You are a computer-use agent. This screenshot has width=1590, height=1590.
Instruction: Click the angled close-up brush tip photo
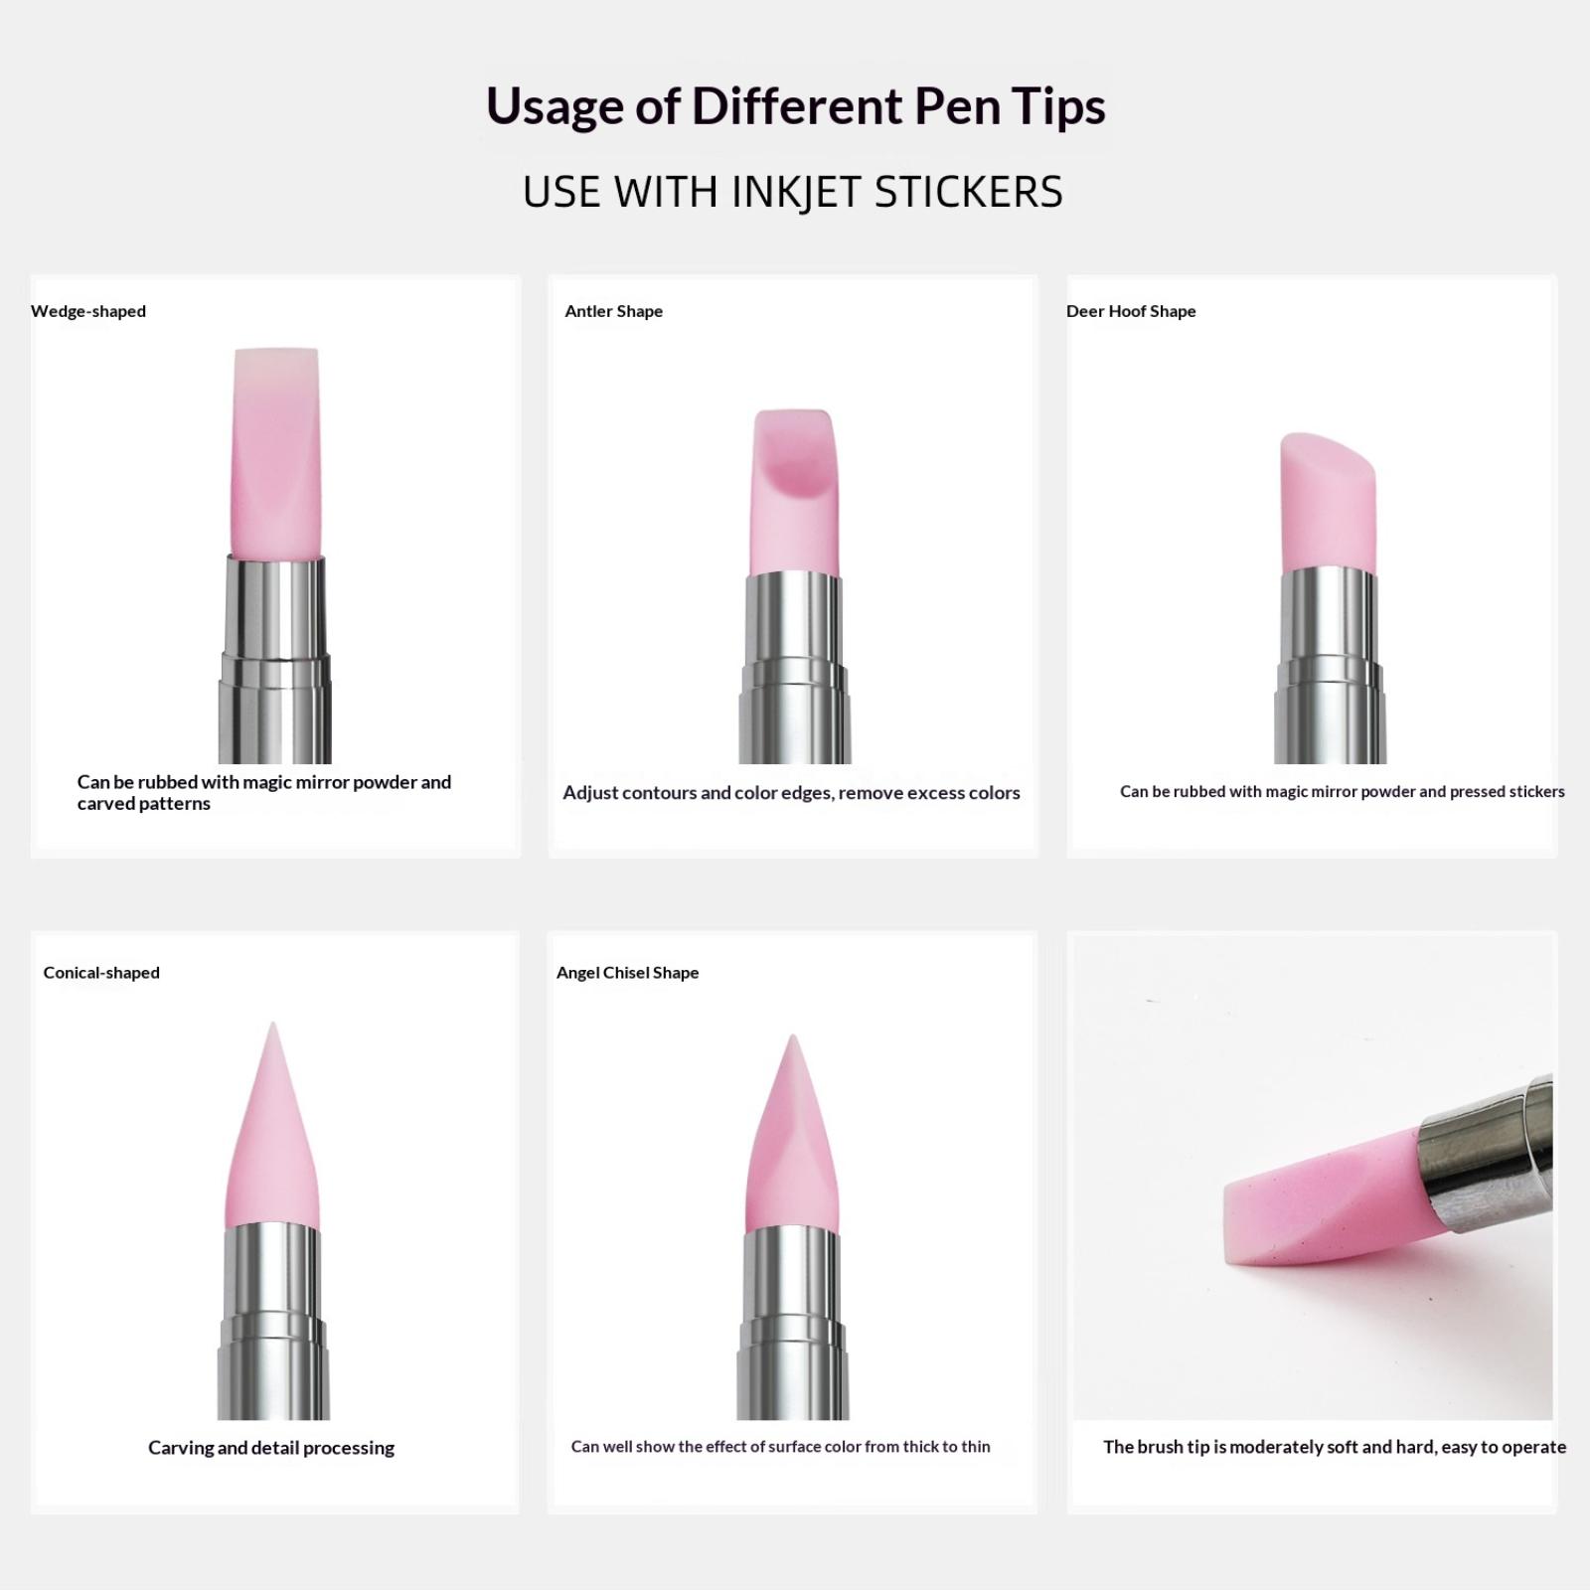(1313, 1178)
